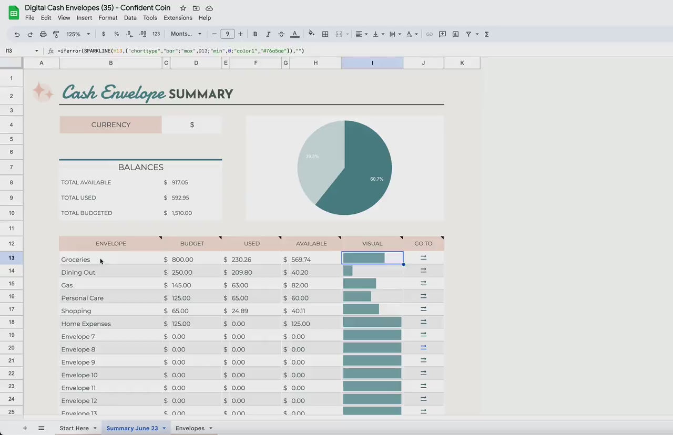Insert a comment using toolbar icon
The height and width of the screenshot is (435, 673).
click(x=442, y=34)
